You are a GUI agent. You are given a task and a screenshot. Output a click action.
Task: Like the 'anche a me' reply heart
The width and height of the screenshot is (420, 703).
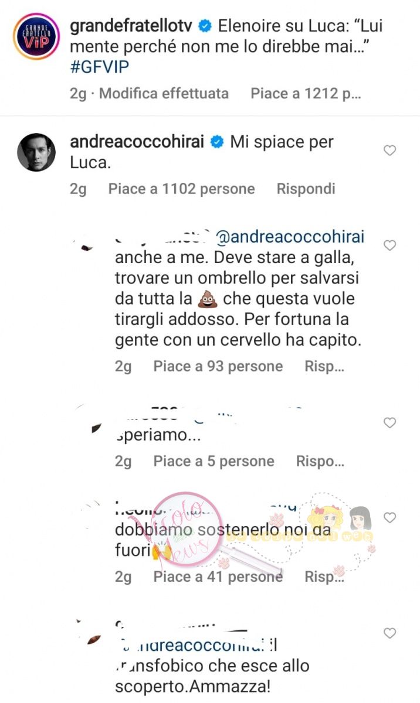point(389,245)
